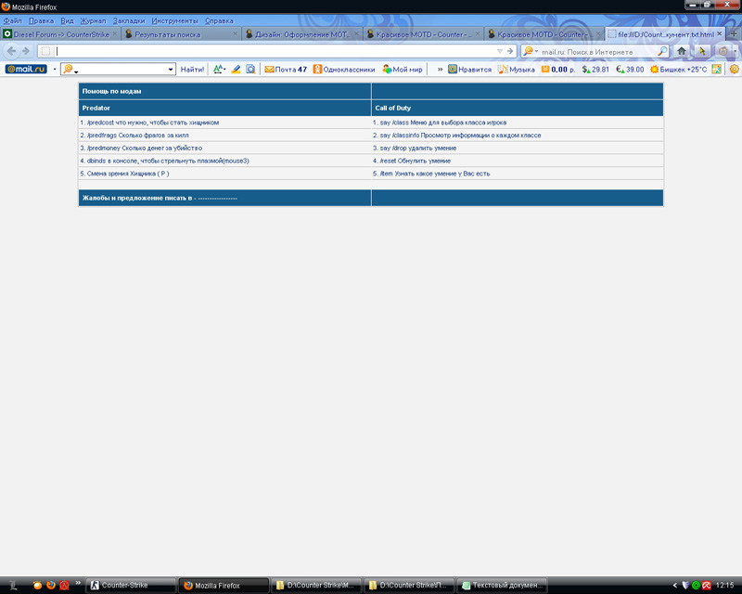Open Mail.ru toolbar settings gear

(x=734, y=70)
